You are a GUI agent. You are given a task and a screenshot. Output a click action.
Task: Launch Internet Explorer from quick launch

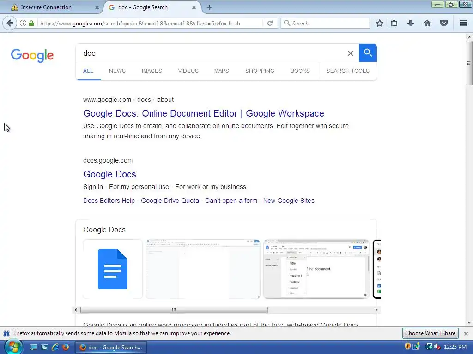click(55, 347)
